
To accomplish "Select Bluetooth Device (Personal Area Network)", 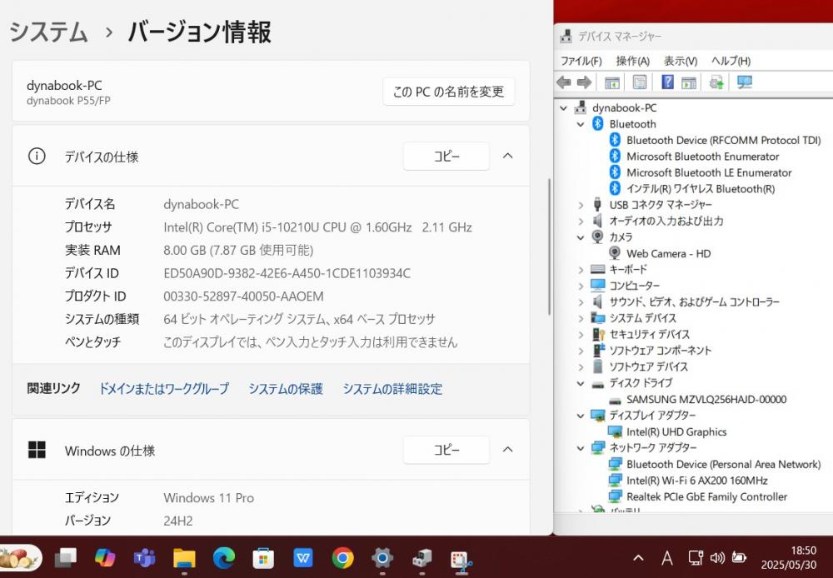I will (x=724, y=464).
